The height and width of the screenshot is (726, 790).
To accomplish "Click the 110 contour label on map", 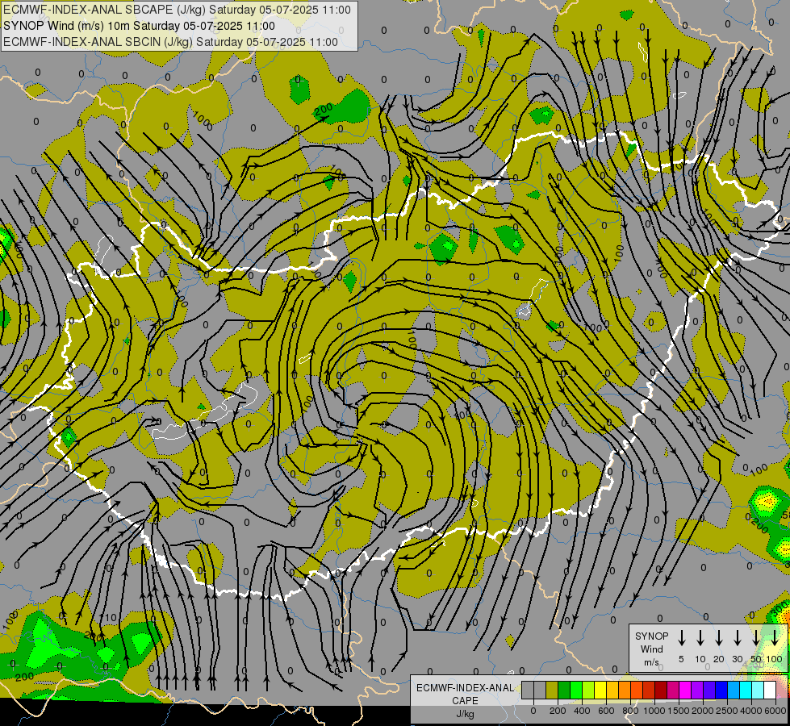I will click(108, 618).
